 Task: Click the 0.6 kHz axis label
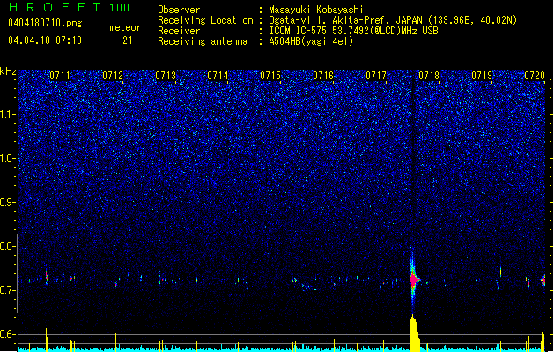pos(8,334)
